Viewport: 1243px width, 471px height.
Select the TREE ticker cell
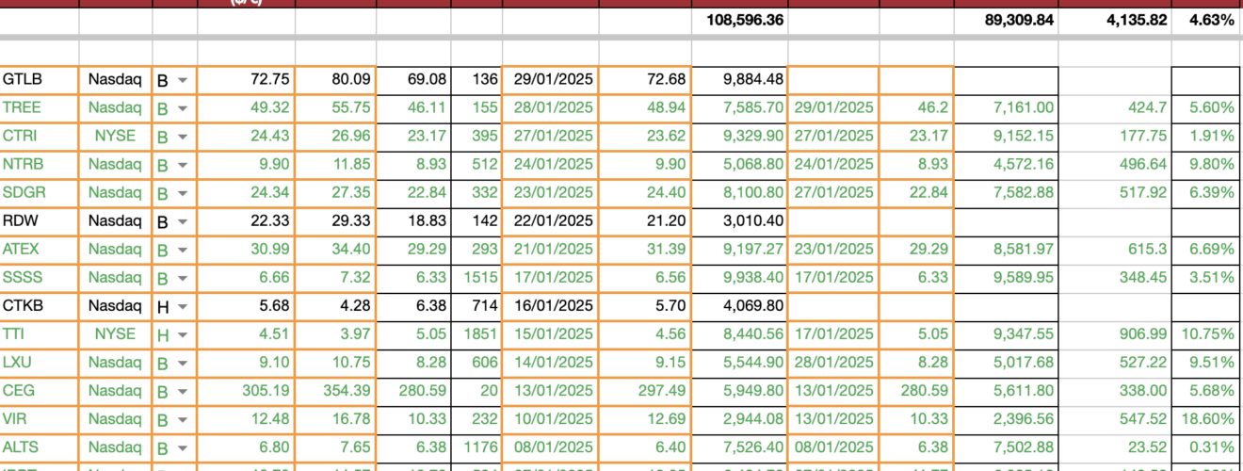pyautogui.click(x=40, y=109)
